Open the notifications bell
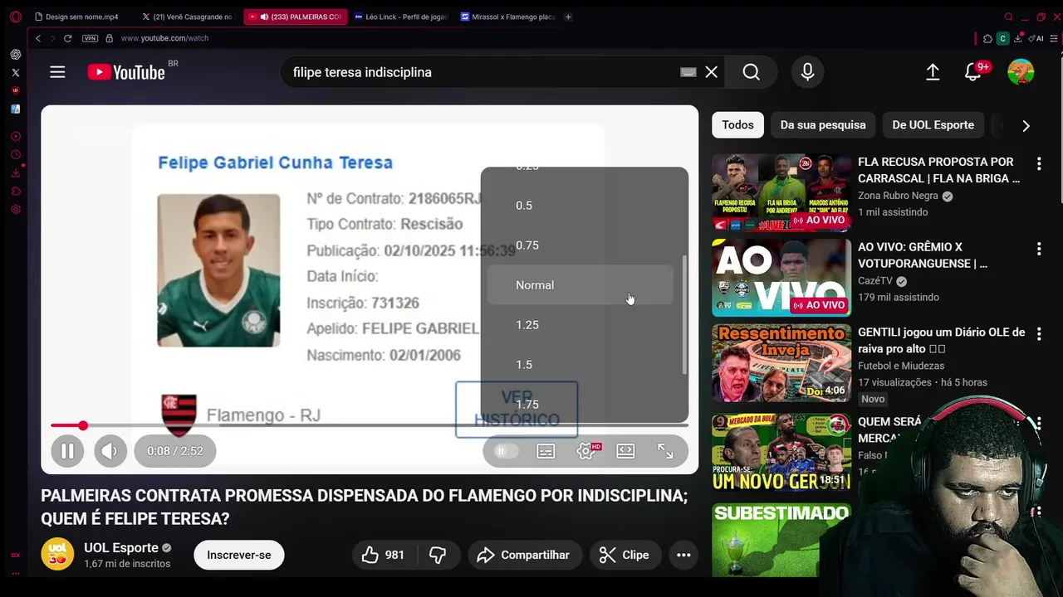1063x597 pixels. 973,72
